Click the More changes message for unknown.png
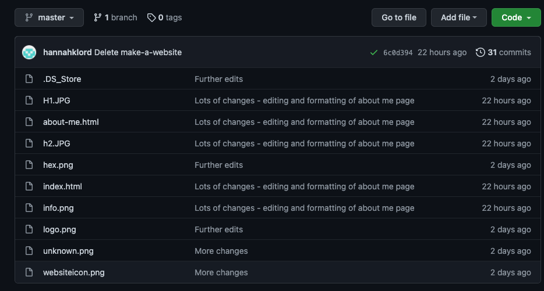The image size is (544, 291). click(221, 251)
